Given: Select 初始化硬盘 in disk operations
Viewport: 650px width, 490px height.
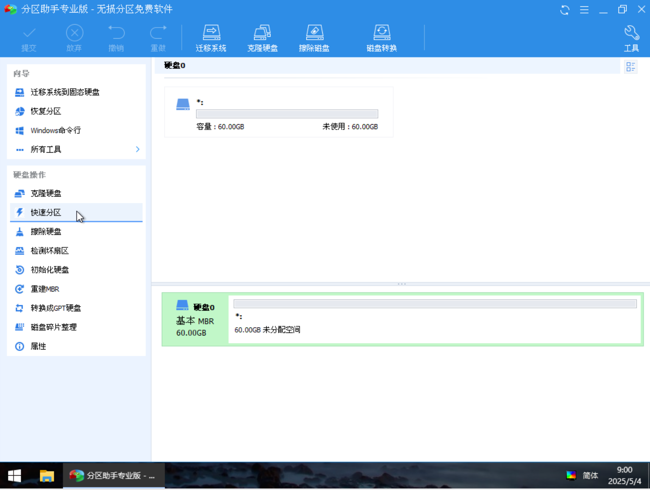Looking at the screenshot, I should coord(76,270).
